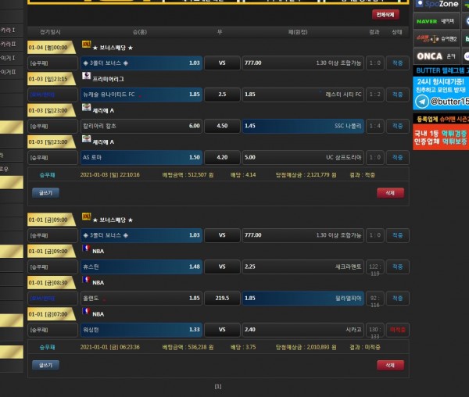Viewport: 469px width, 397px height.
Task: Click the bonus icon on the 01-04 row
Action: pos(86,45)
